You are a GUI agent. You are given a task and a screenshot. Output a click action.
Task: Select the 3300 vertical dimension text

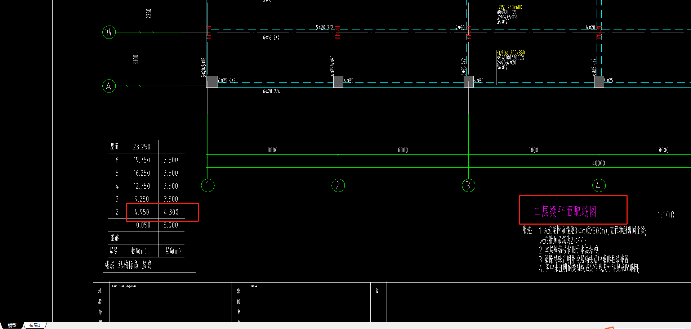135,59
